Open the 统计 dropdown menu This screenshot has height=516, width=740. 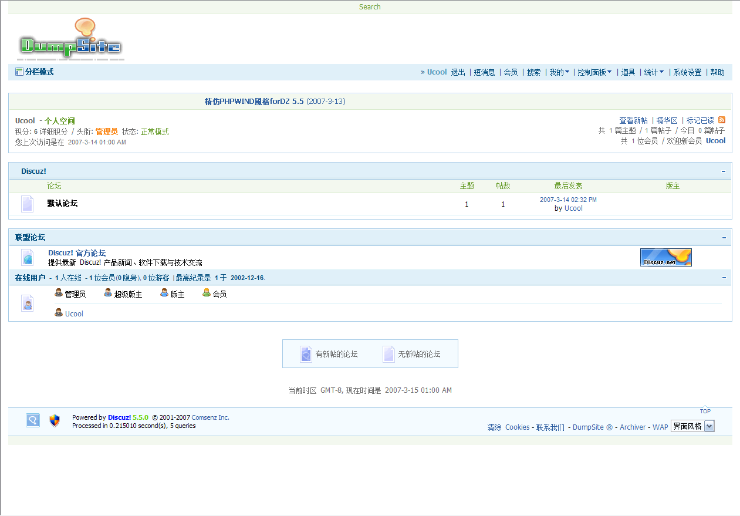point(654,72)
